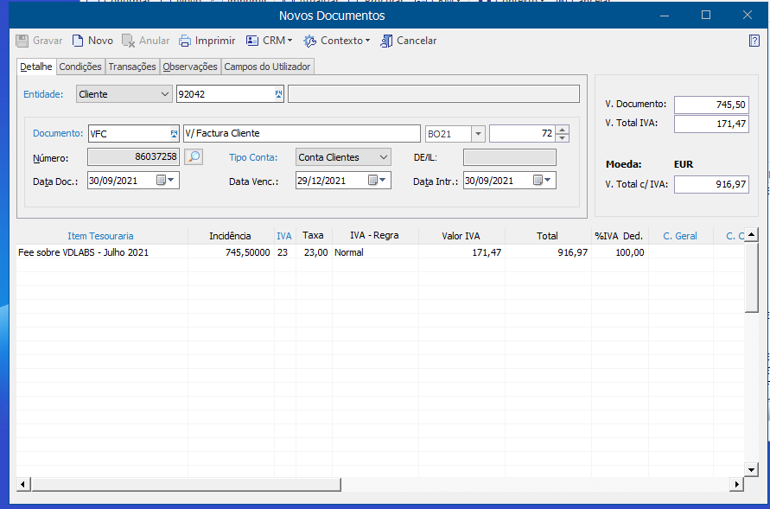Click the Novo document toolbar icon
Screen dimensions: 770x509
79,41
